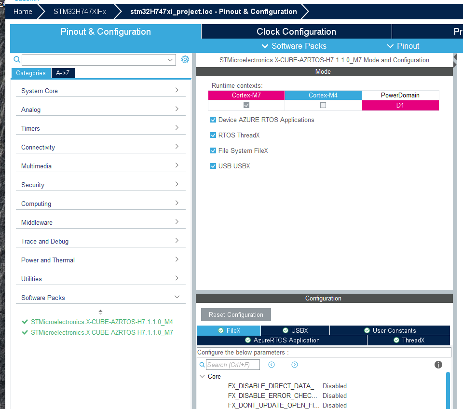Click the Cortex-M4 context header cell
This screenshot has height=409, width=463.
(x=323, y=95)
